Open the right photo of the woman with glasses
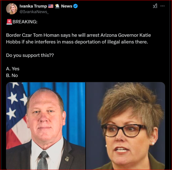Screen dimensions: 172x170 126,126
